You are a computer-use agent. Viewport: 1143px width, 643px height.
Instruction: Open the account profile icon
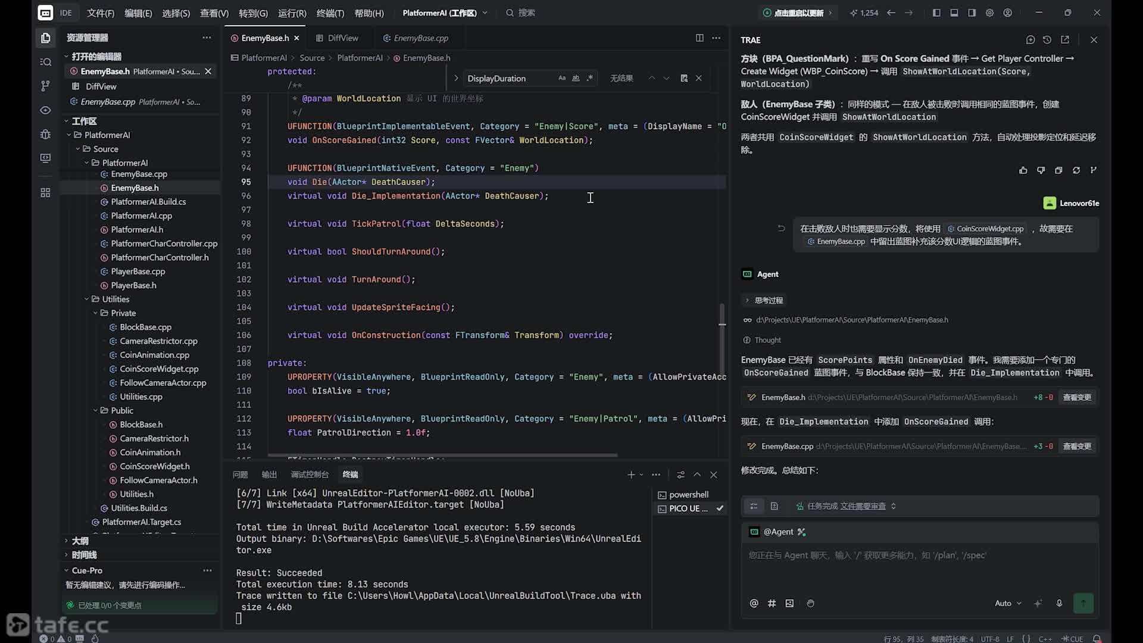point(1008,13)
